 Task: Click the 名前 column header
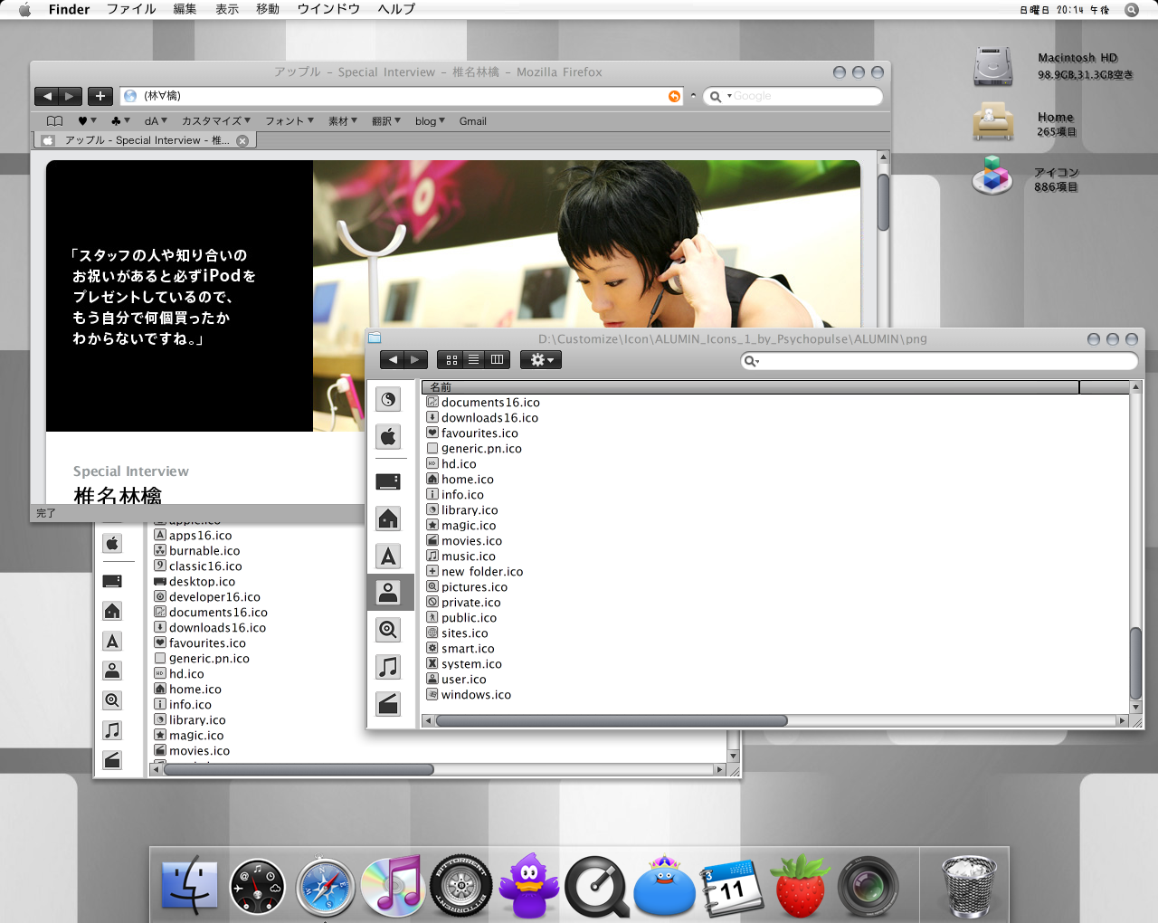[x=750, y=387]
